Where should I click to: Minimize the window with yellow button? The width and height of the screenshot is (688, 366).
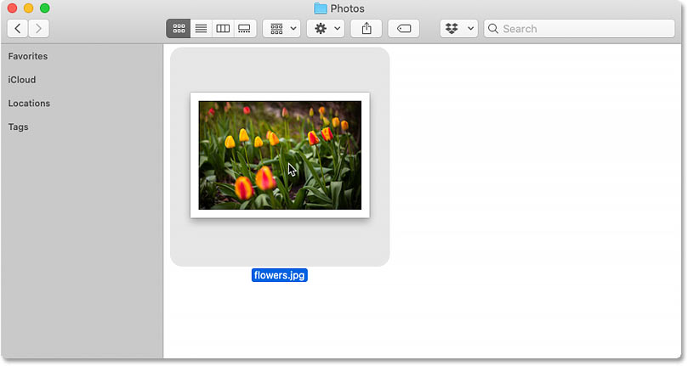coord(29,8)
